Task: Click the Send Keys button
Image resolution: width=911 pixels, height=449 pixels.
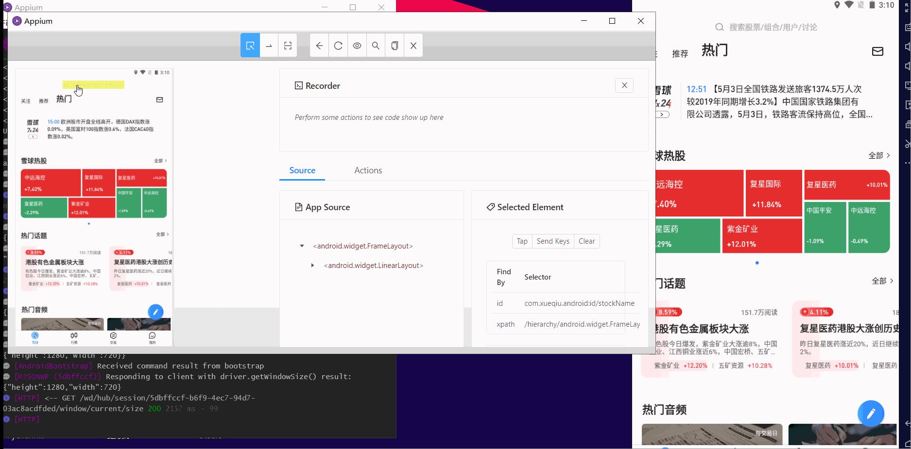Action: (x=553, y=241)
